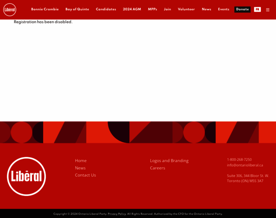
Task: Click address 'Suite 306, 344 Bloor St. W.'
Action: coord(248,176)
